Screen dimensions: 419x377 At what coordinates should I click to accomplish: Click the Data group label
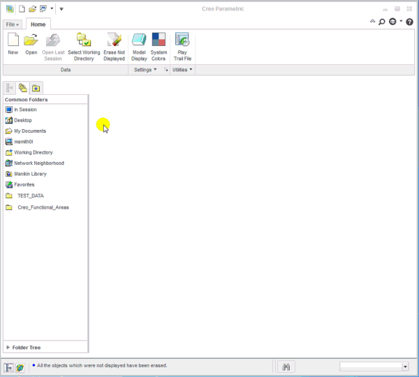tap(66, 70)
